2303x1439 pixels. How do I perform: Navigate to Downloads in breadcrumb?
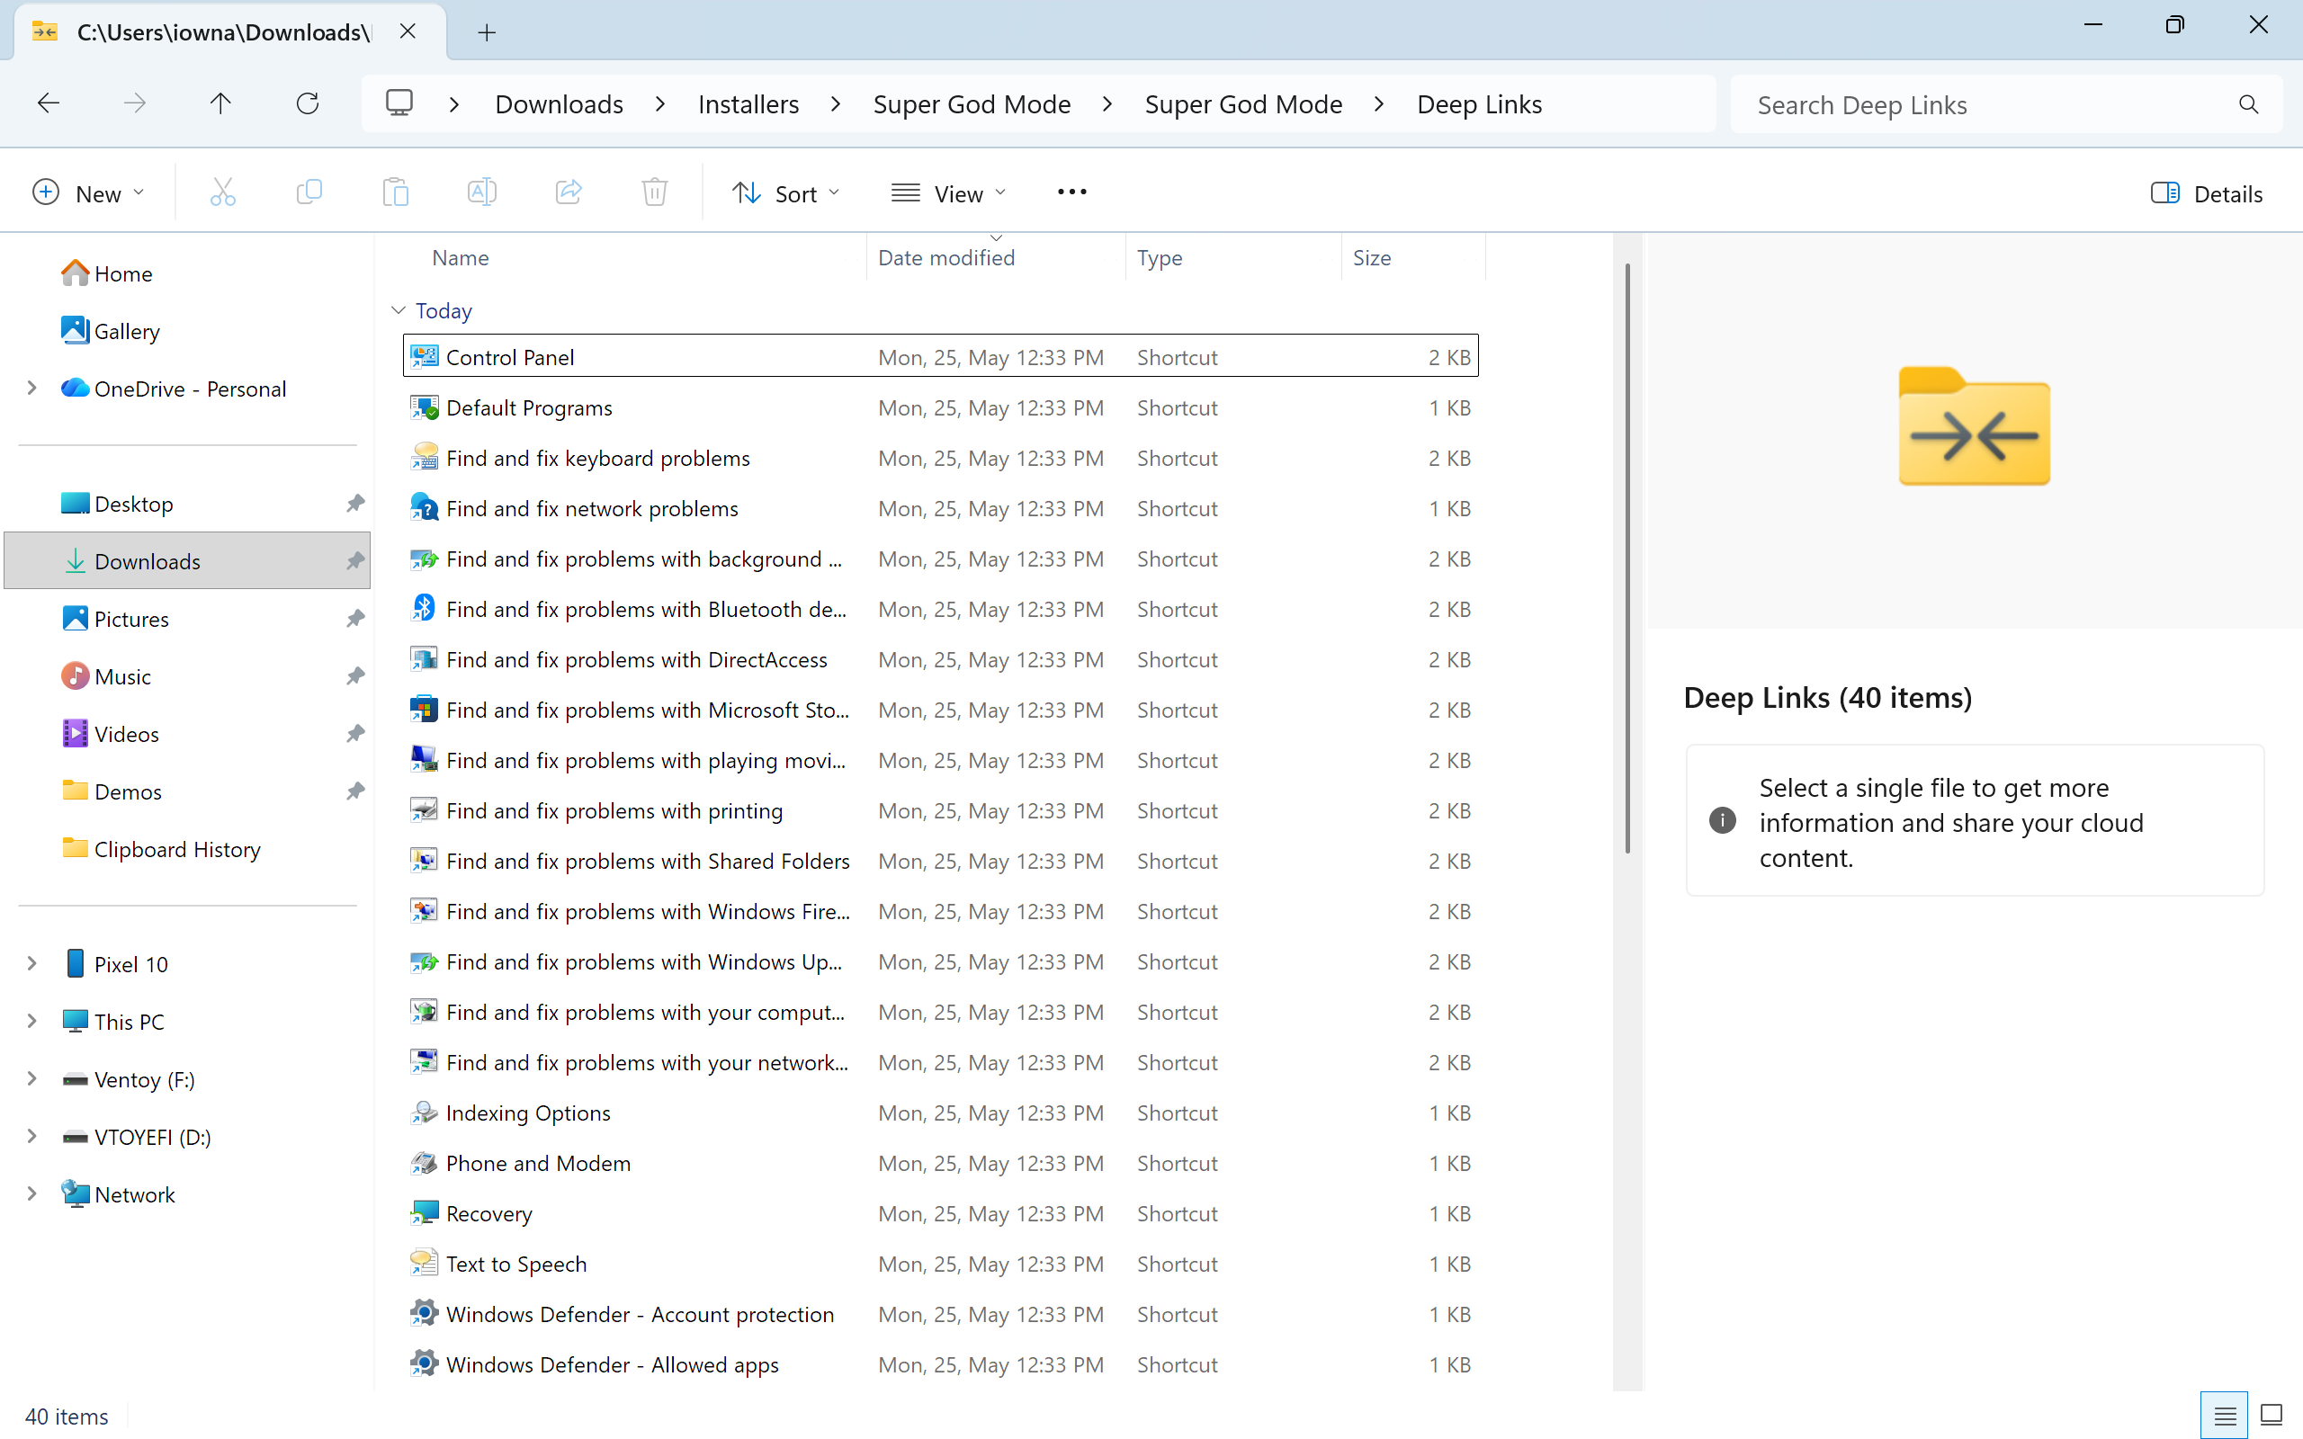(x=559, y=103)
